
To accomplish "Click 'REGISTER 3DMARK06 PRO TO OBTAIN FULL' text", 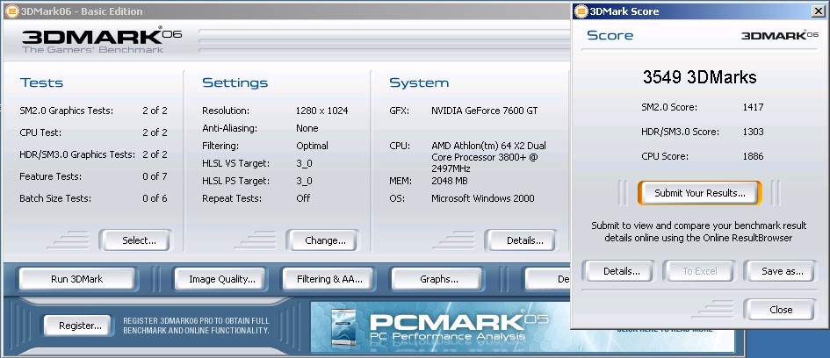I will click(x=196, y=321).
